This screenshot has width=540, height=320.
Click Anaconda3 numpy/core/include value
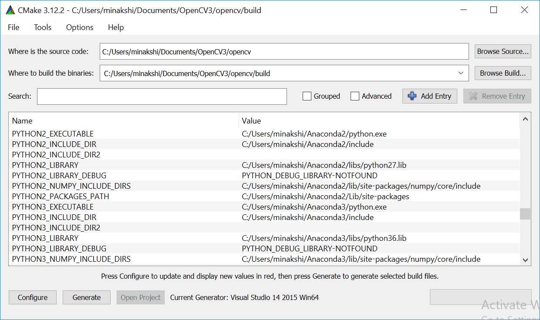[361, 259]
